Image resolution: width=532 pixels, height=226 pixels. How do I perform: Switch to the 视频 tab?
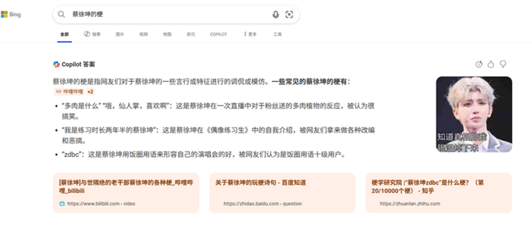pyautogui.click(x=143, y=34)
